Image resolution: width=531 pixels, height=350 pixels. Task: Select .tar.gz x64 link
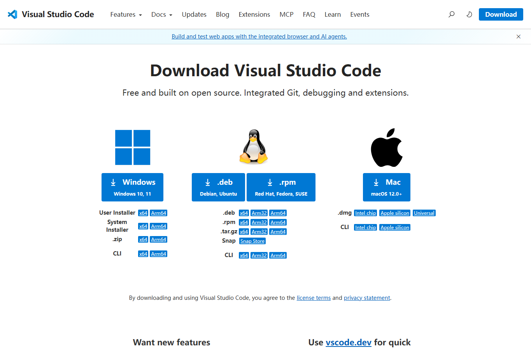244,232
